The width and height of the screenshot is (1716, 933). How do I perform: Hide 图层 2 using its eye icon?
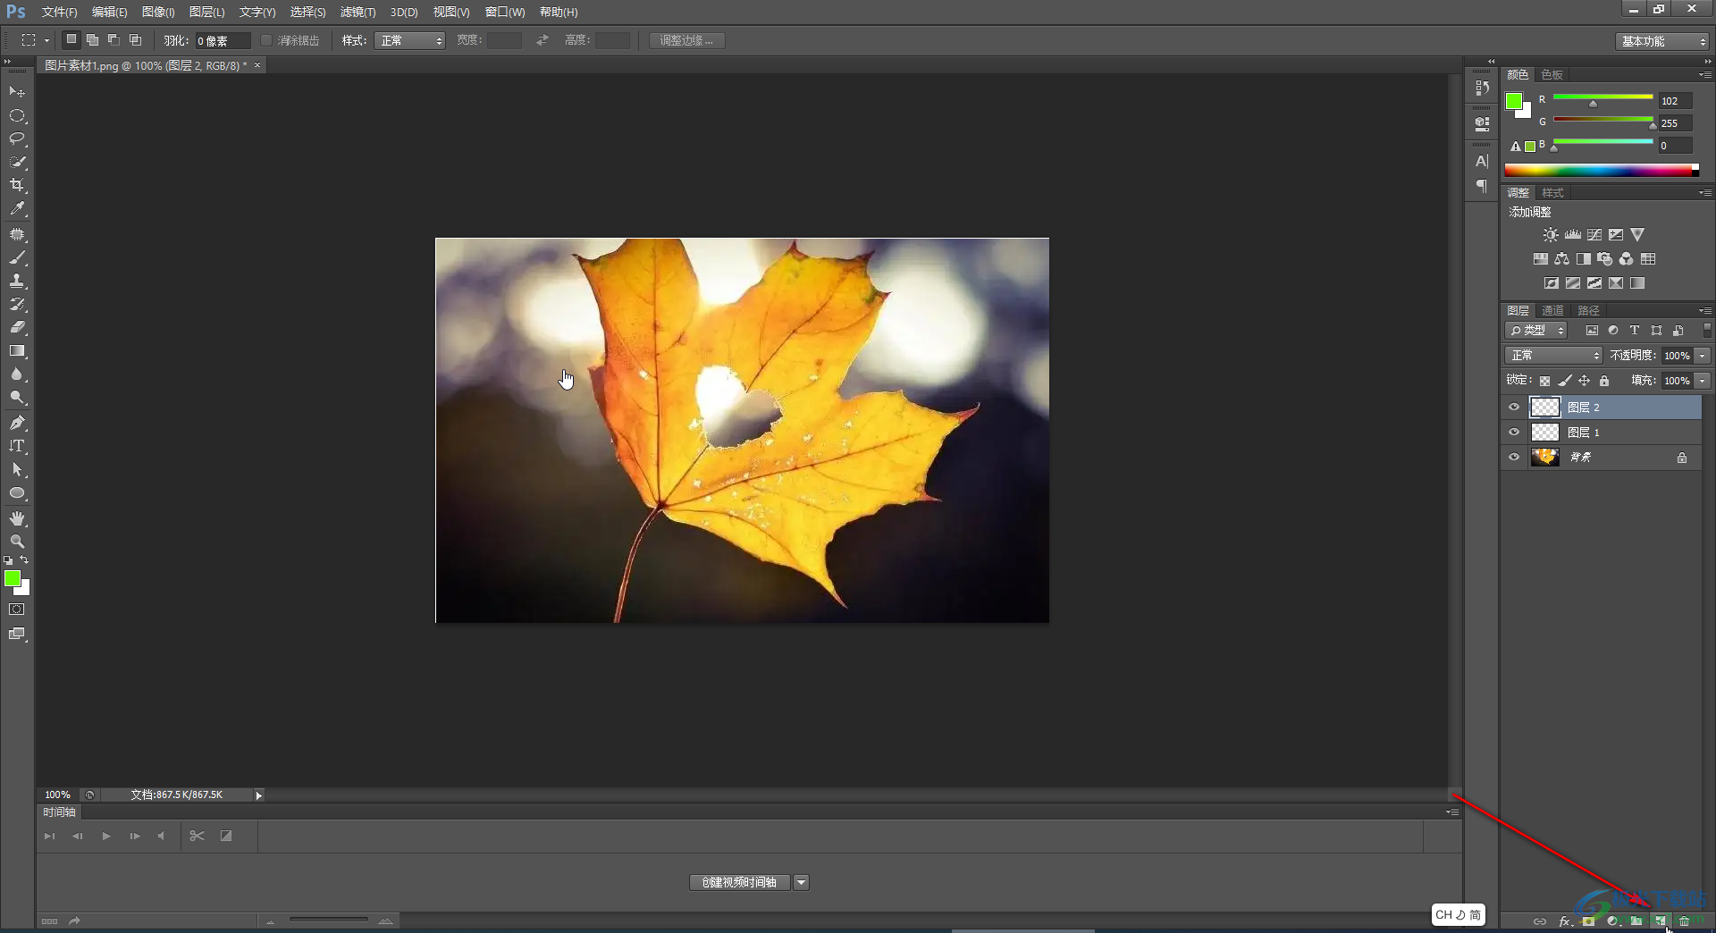click(x=1514, y=408)
